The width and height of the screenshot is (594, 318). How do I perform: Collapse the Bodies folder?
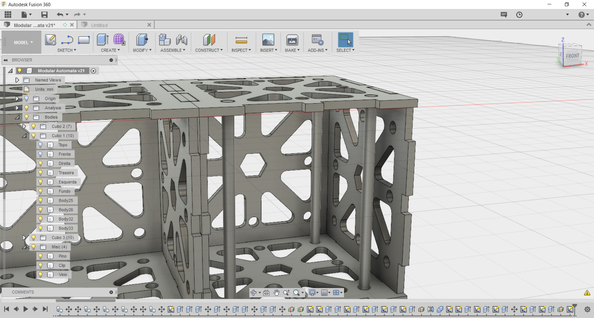pos(17,117)
